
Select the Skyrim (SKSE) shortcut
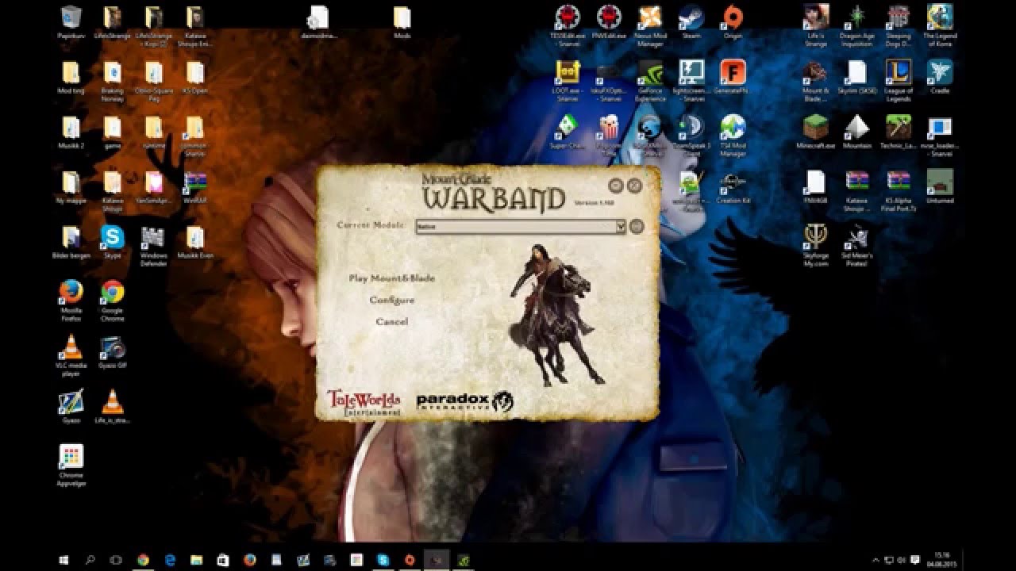[857, 77]
